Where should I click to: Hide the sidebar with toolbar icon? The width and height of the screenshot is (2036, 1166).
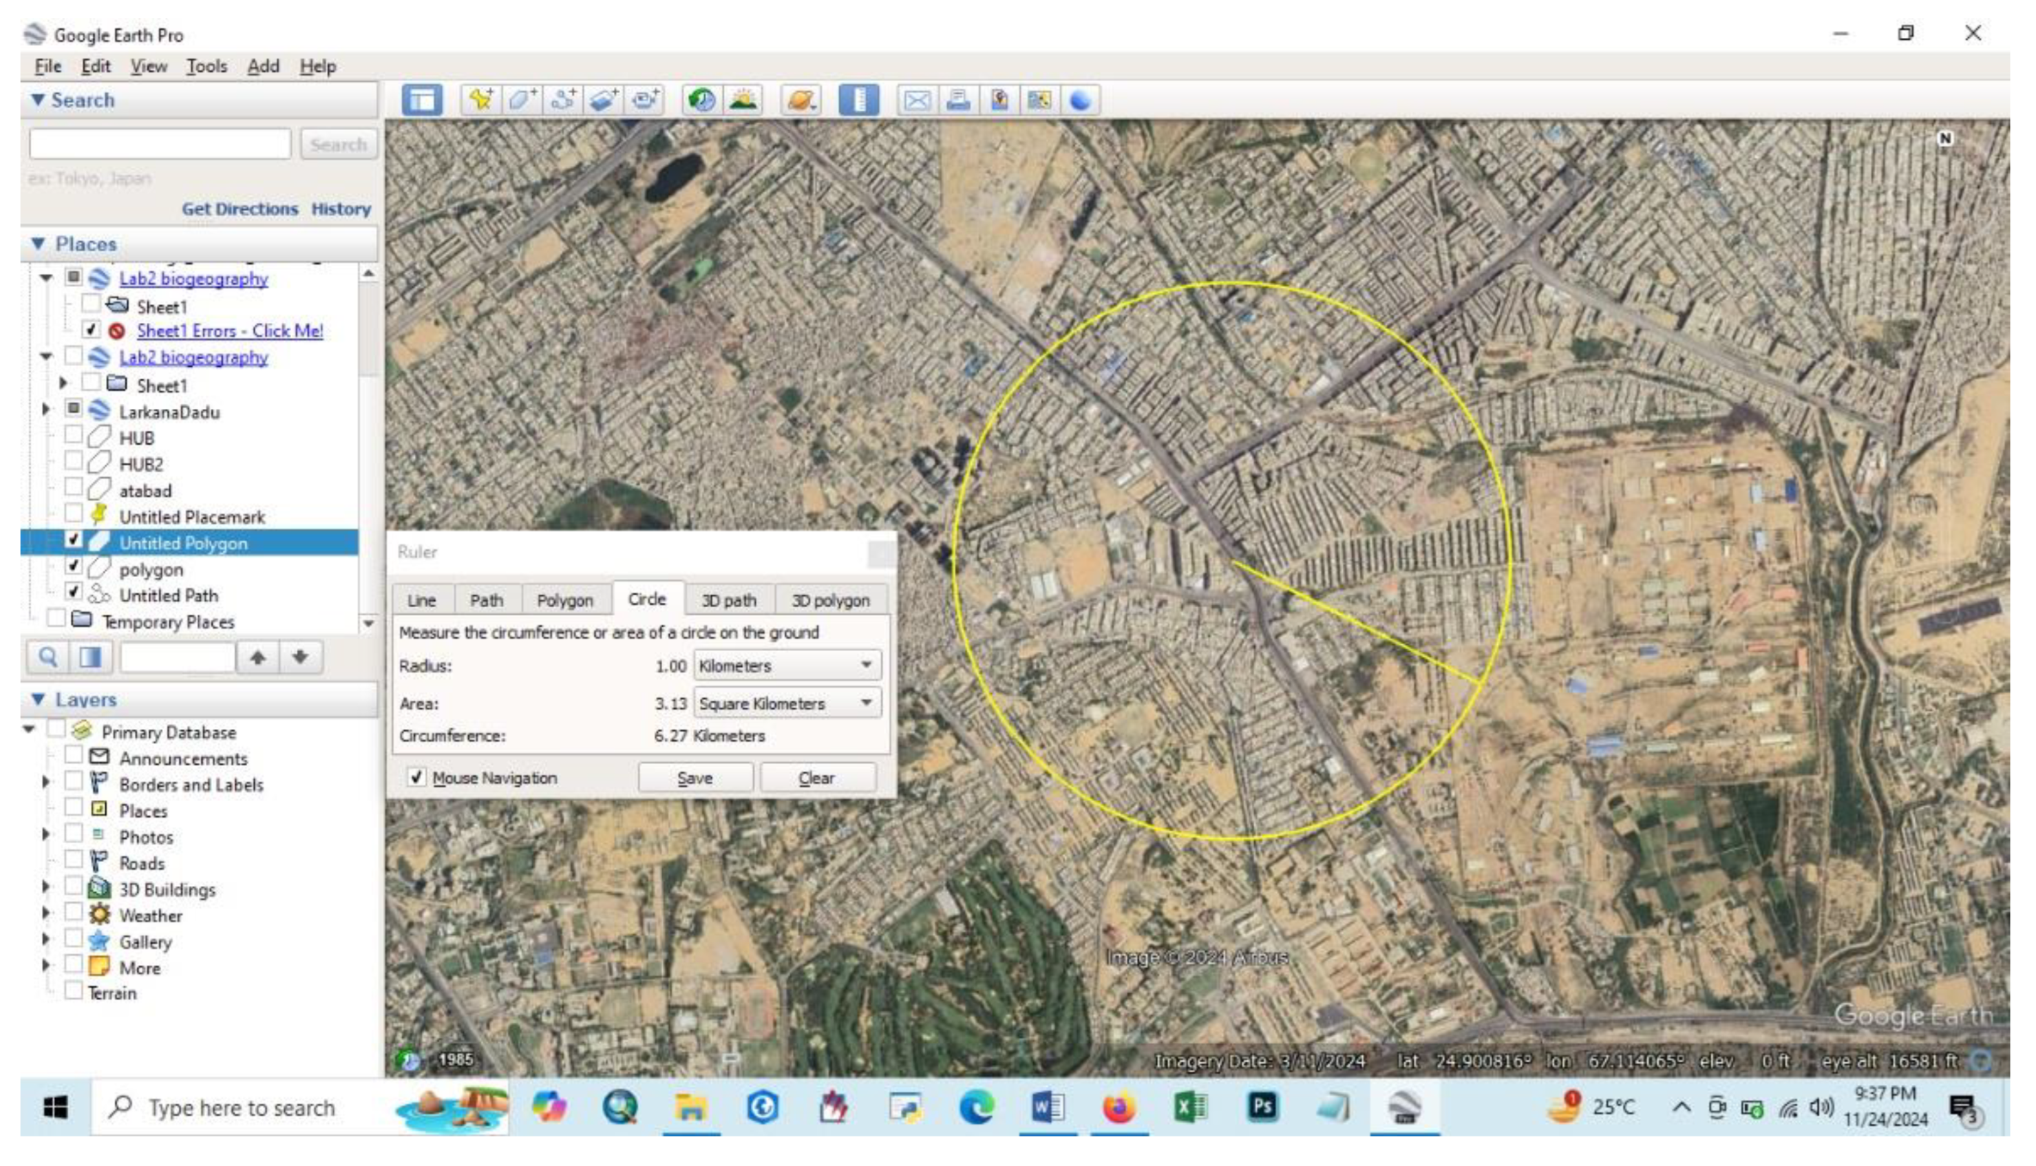click(x=422, y=100)
